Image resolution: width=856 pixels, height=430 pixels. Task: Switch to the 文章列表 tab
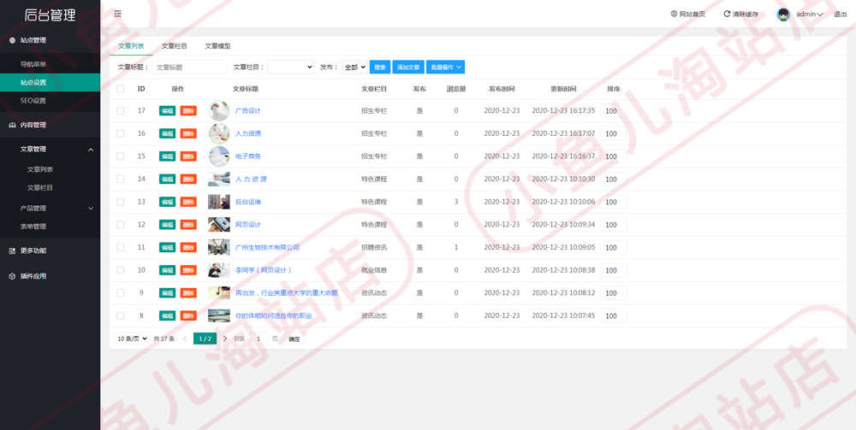[131, 46]
